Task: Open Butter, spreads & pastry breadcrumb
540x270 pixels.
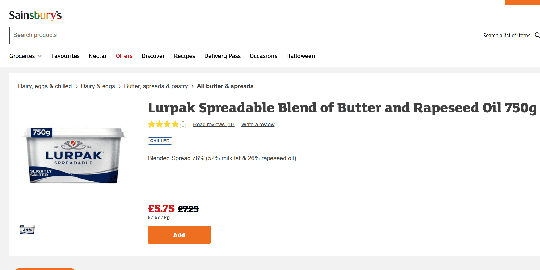Action: point(156,86)
